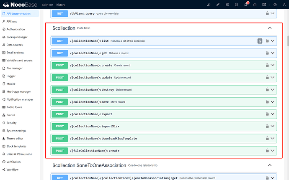The height and width of the screenshot is (180, 289).
Task: Click lock icon on {collectionName}:update row
Action: (x=267, y=77)
